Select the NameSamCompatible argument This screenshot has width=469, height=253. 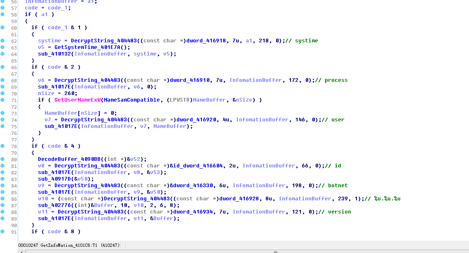click(x=132, y=100)
